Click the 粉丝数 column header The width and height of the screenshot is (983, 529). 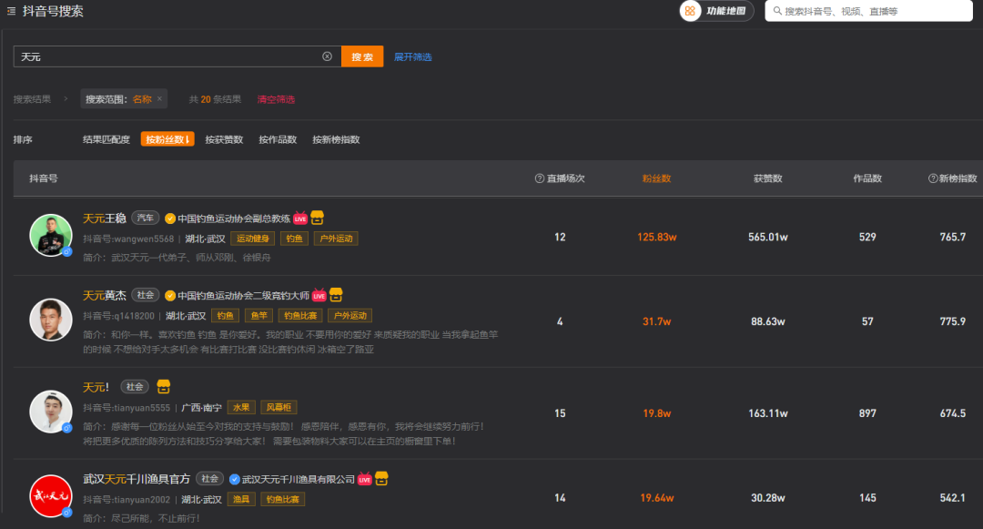(656, 178)
